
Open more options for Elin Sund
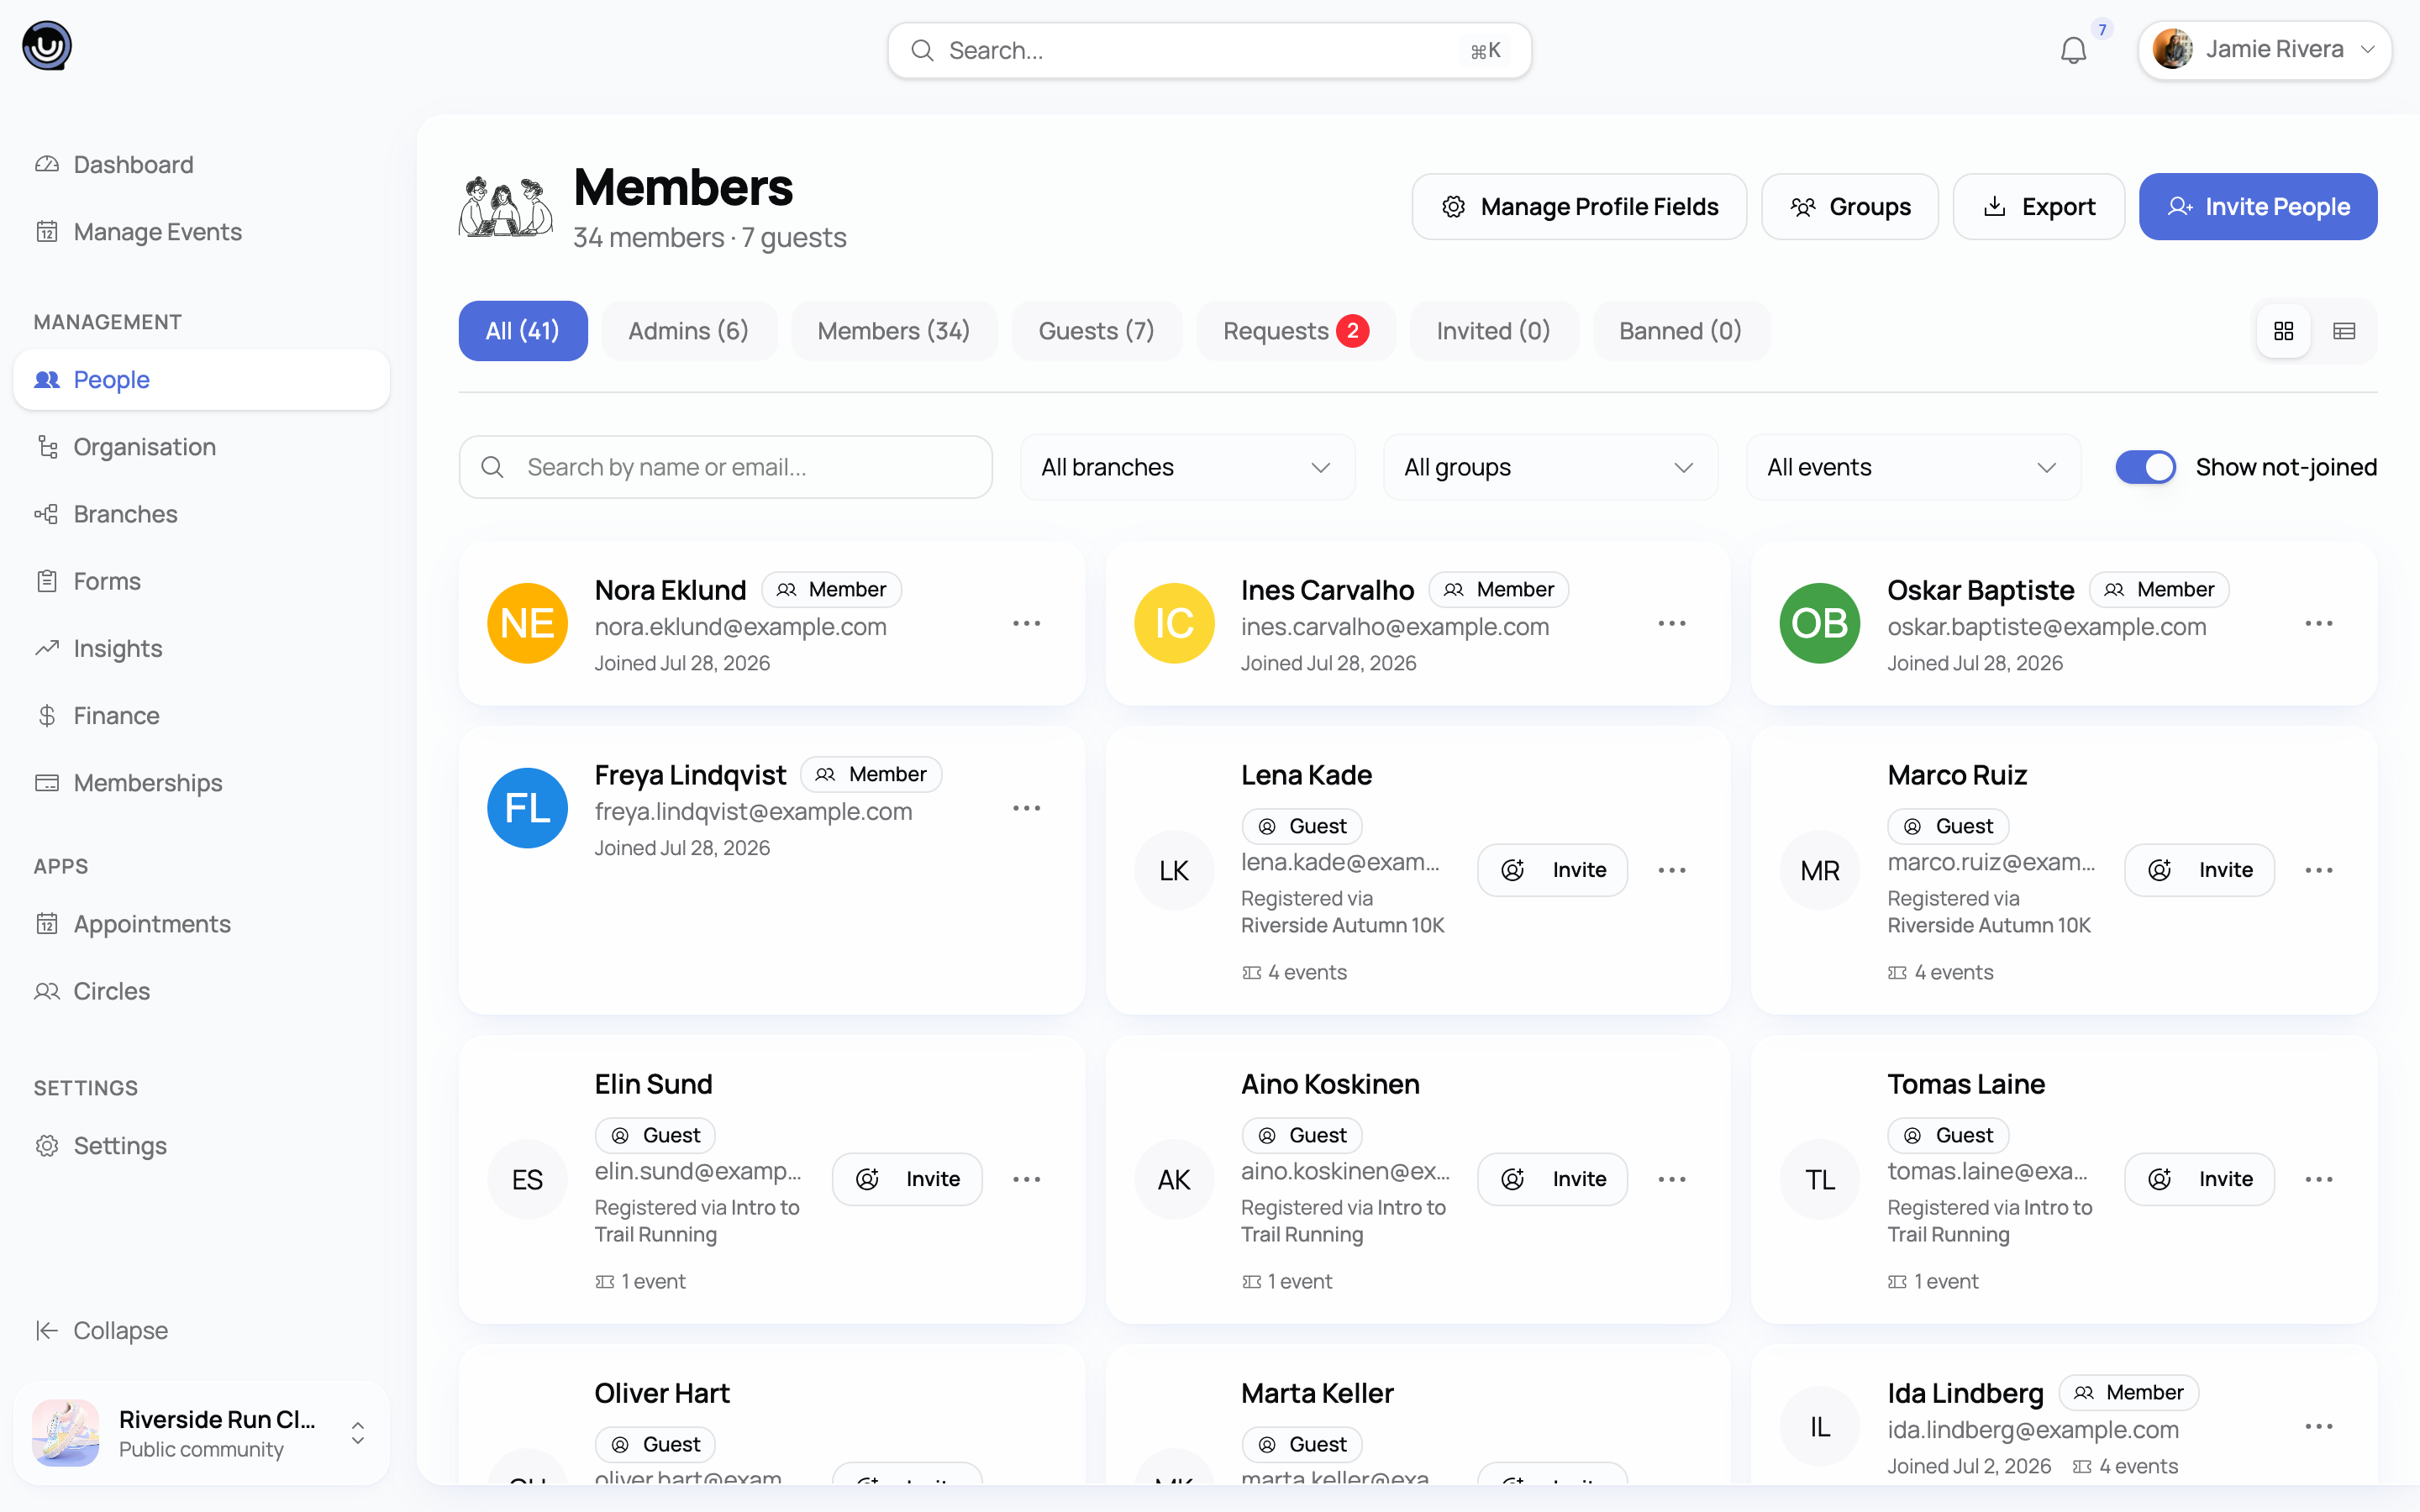point(1026,1179)
